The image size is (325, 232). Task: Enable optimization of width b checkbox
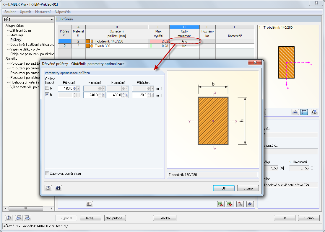click(x=47, y=88)
